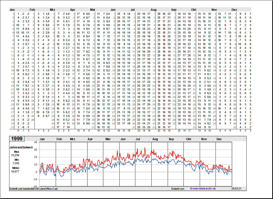Select the Dez header in the data table
This screenshot has width=273, height=199.
234,10
